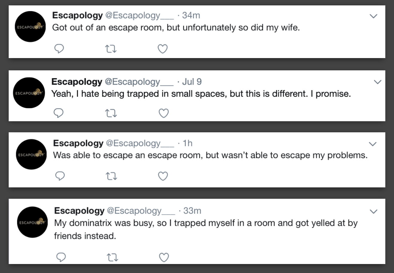The width and height of the screenshot is (394, 273).
Task: Retweet the dominatrix tweet
Action: point(113,257)
